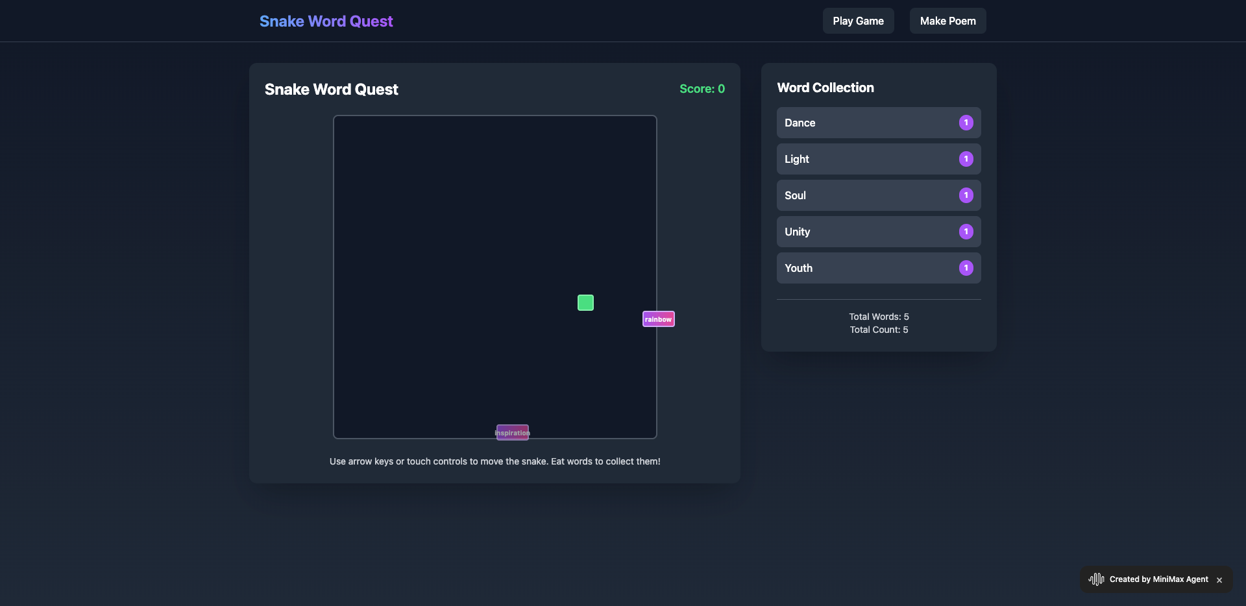Click the Snake Word Quest logo link
The width and height of the screenshot is (1246, 606).
click(326, 21)
